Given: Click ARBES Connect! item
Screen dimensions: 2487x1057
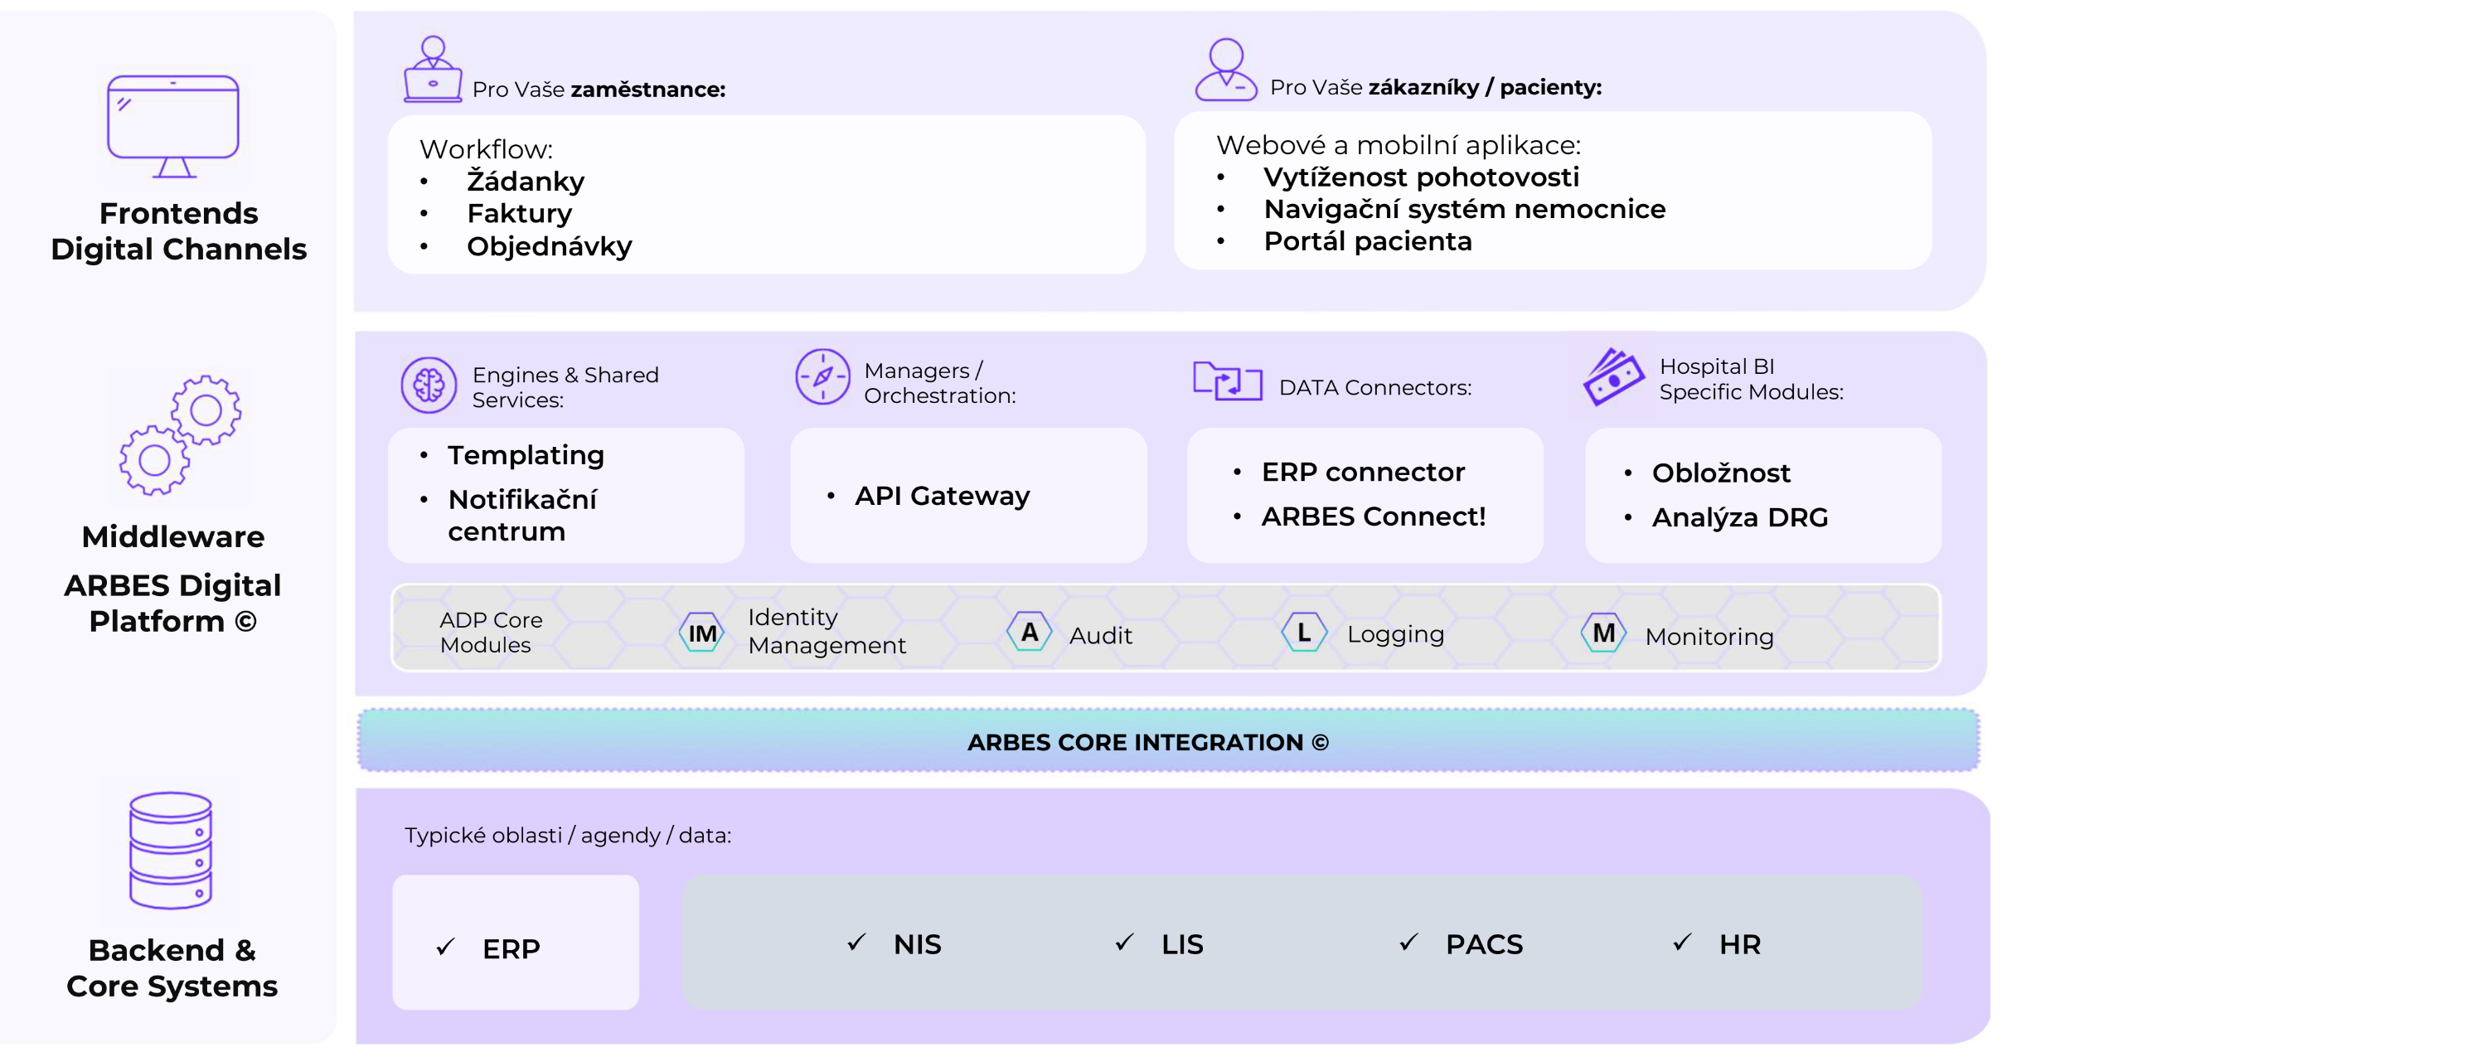Looking at the screenshot, I should click(1374, 516).
